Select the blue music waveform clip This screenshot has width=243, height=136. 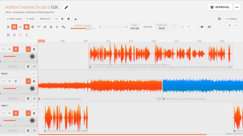coord(203,86)
